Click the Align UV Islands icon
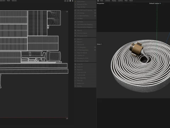Viewport: 170px width, 128px height. (x=75, y=53)
